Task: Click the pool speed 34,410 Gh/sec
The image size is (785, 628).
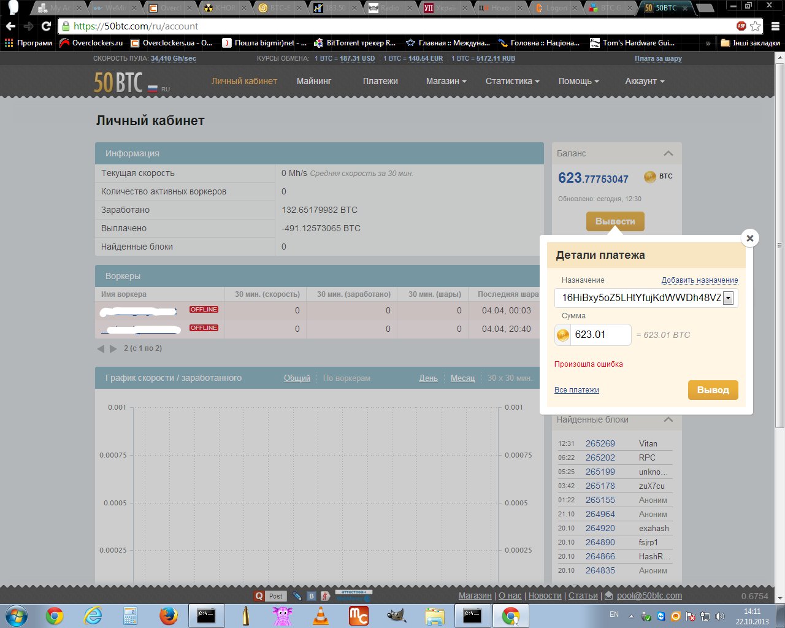Action: (174, 59)
